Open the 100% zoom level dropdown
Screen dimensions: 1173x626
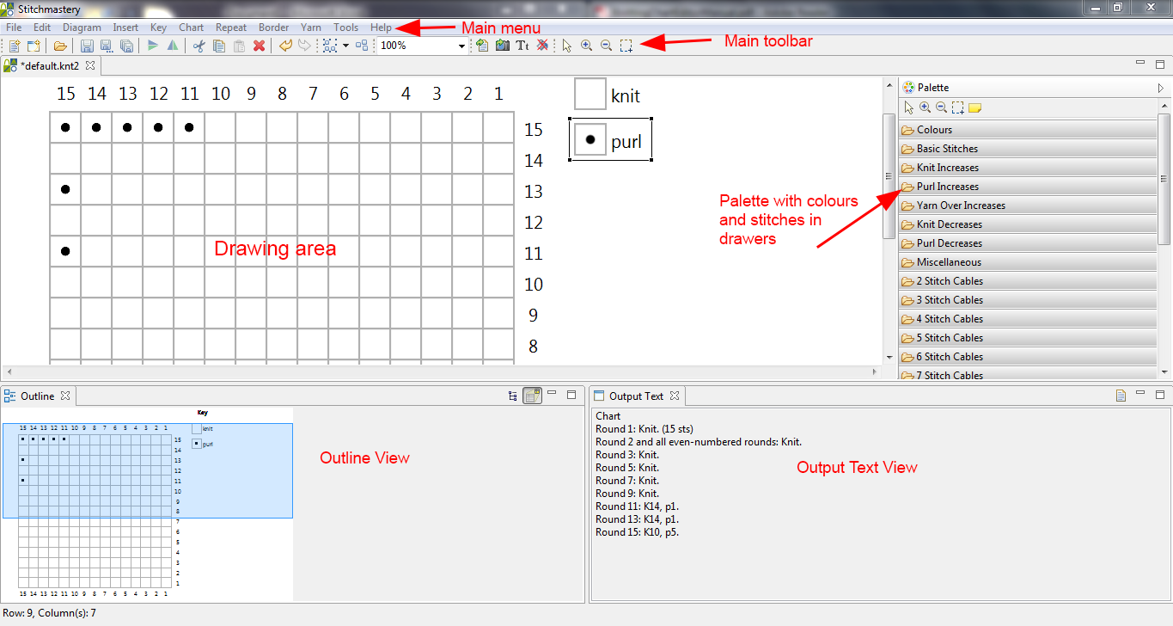[x=461, y=46]
